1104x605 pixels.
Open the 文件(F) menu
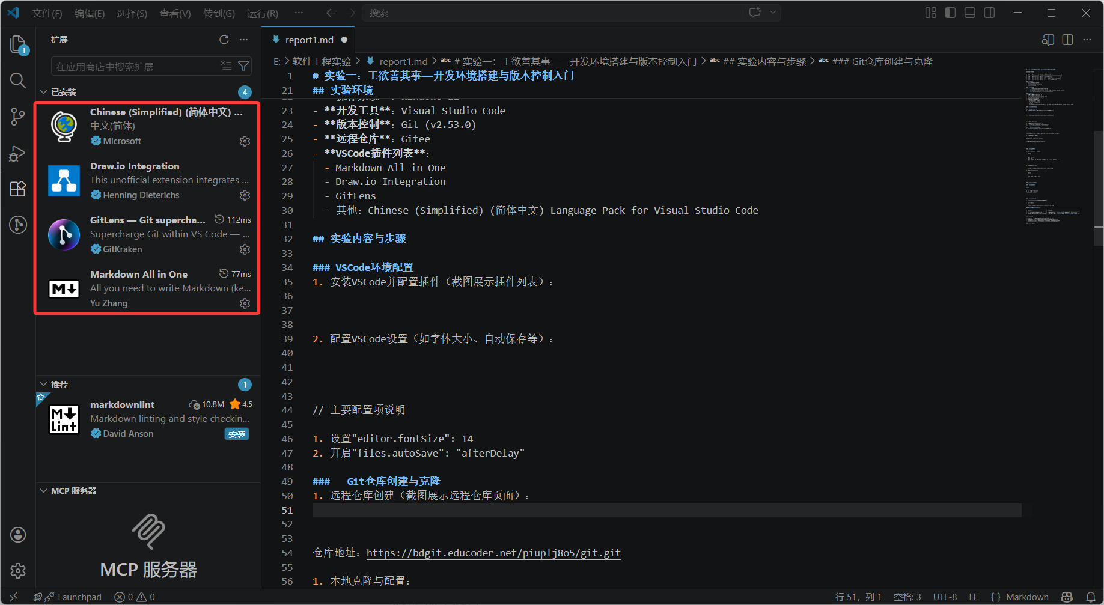click(47, 13)
